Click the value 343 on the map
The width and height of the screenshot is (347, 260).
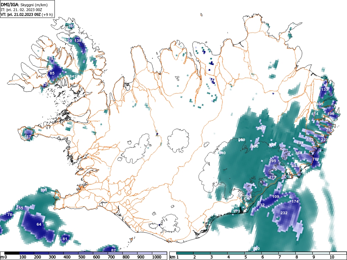pos(295,166)
